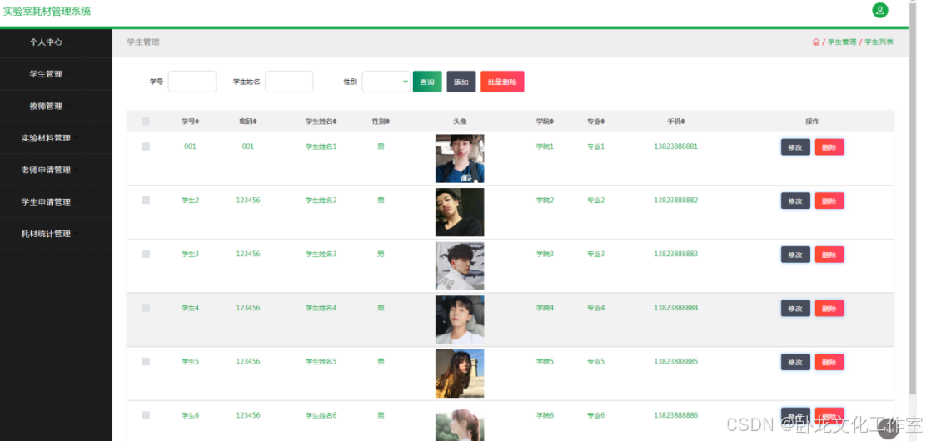Click the 学院2 cell
926x441 pixels.
pos(545,201)
